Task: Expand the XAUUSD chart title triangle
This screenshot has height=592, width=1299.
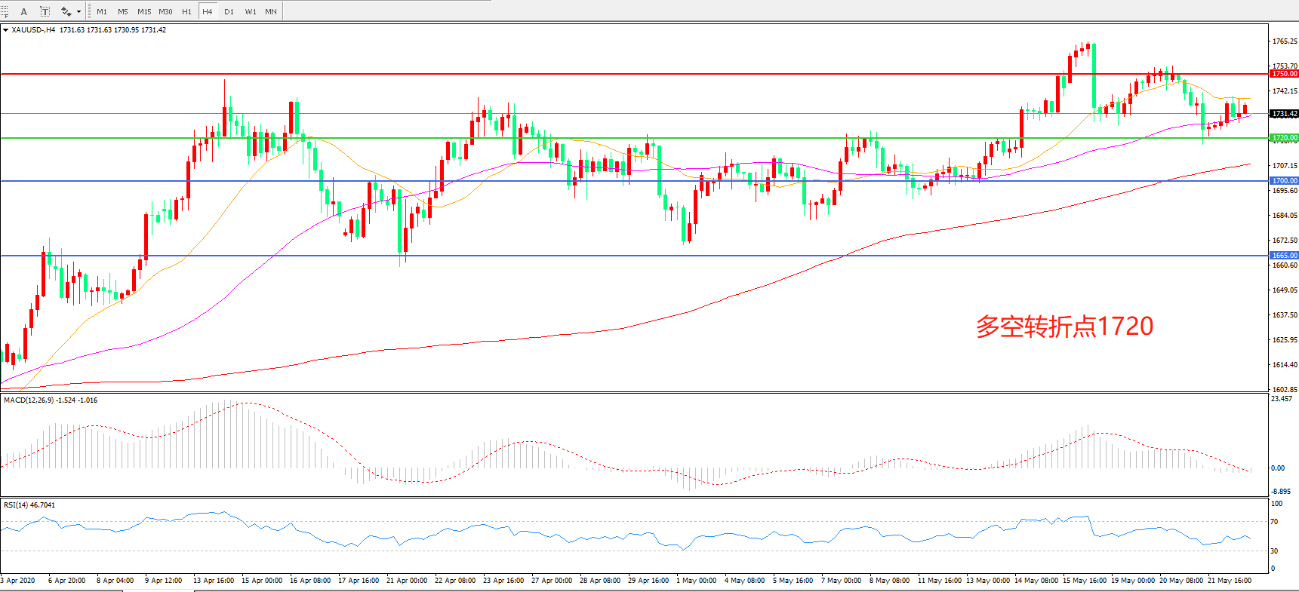Action: (x=6, y=30)
